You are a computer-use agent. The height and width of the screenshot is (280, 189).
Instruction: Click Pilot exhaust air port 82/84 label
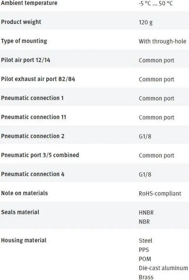click(38, 79)
